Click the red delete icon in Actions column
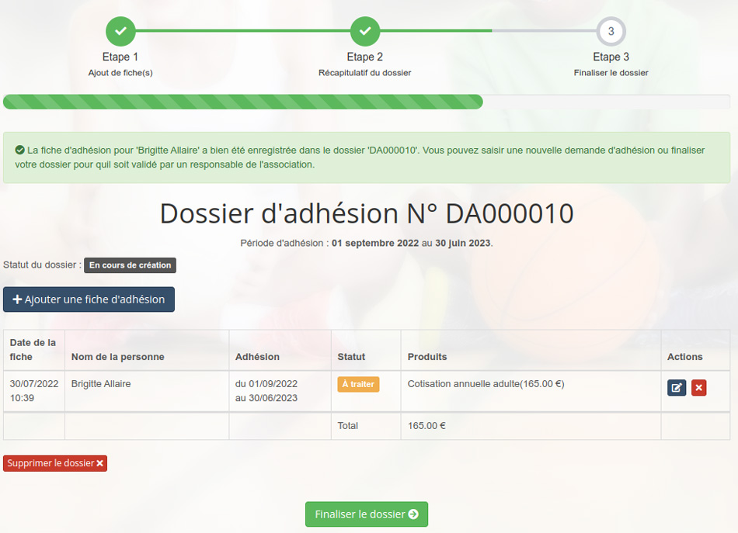This screenshot has height=533, width=738. point(698,388)
